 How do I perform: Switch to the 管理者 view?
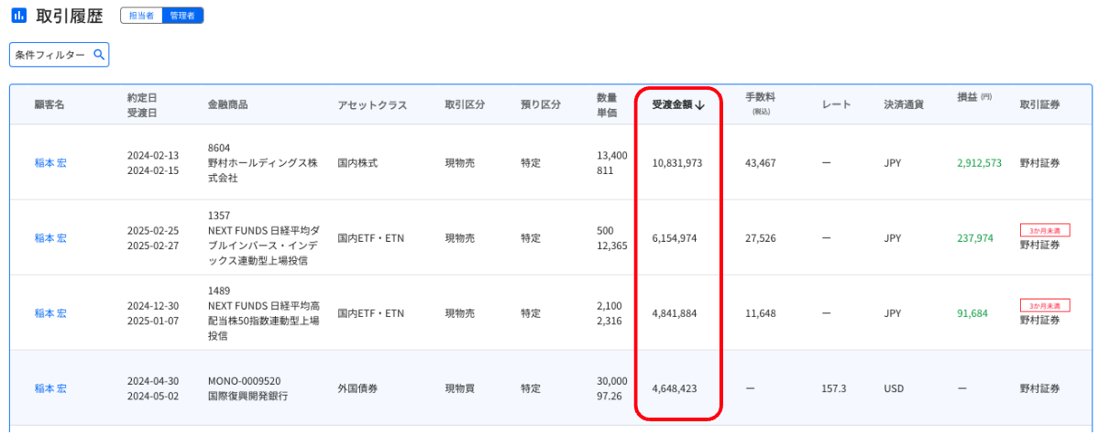click(x=182, y=16)
